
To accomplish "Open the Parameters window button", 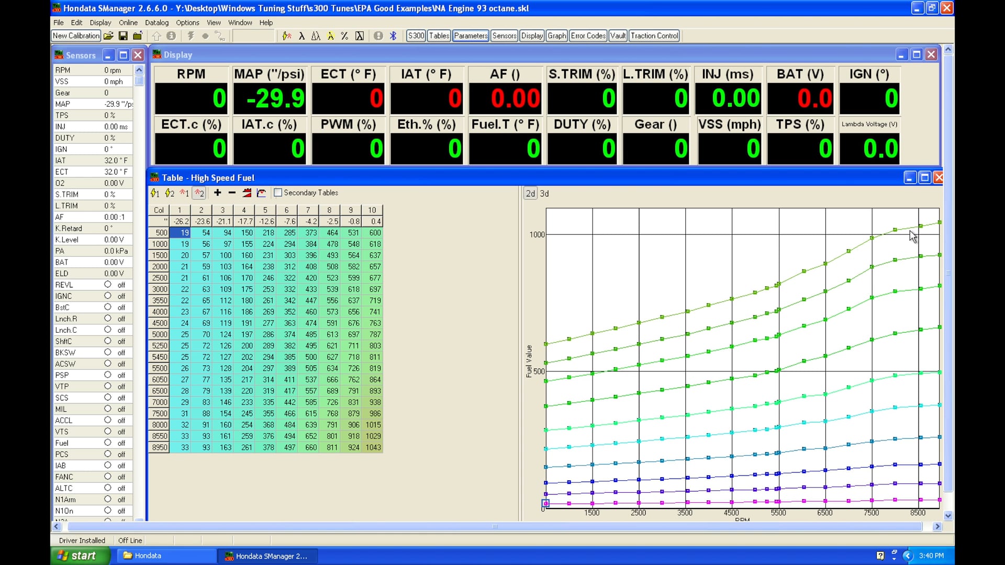I will click(470, 36).
